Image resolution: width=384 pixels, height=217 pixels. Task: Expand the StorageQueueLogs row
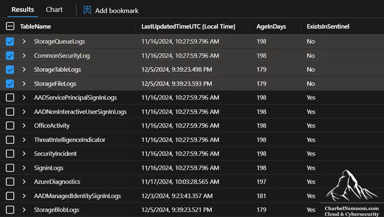24,42
